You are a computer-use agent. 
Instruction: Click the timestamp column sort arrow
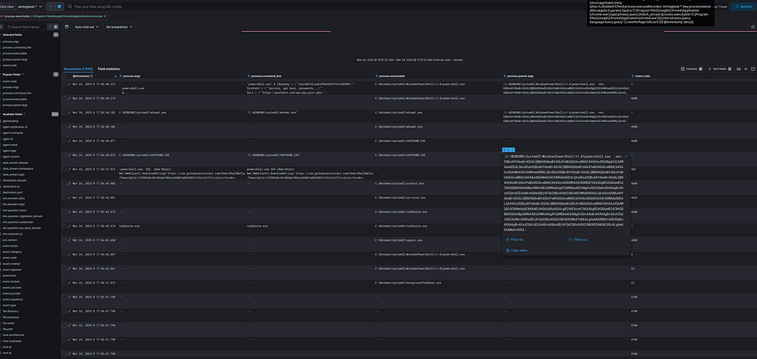click(115, 76)
